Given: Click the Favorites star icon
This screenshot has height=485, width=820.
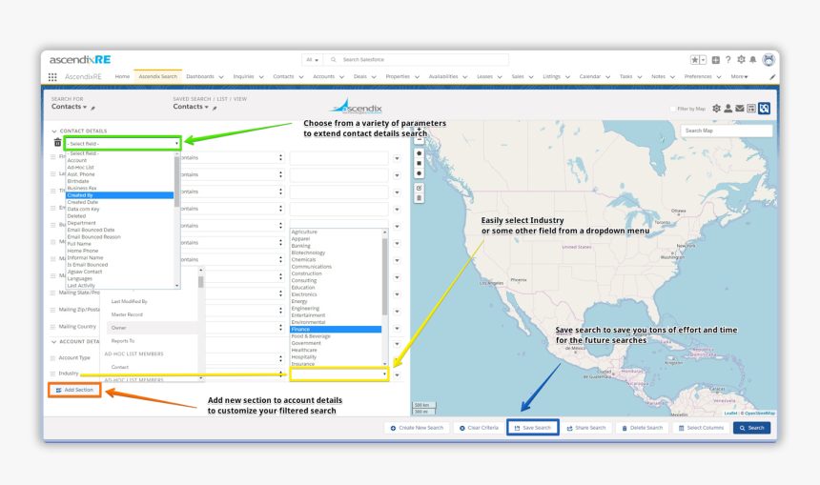Looking at the screenshot, I should point(694,60).
